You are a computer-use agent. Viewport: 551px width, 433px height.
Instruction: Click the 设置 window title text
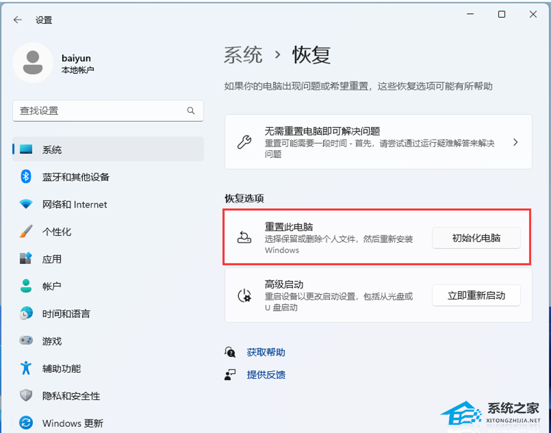point(44,20)
